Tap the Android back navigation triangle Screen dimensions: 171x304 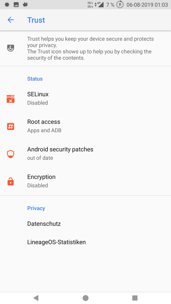36,298
